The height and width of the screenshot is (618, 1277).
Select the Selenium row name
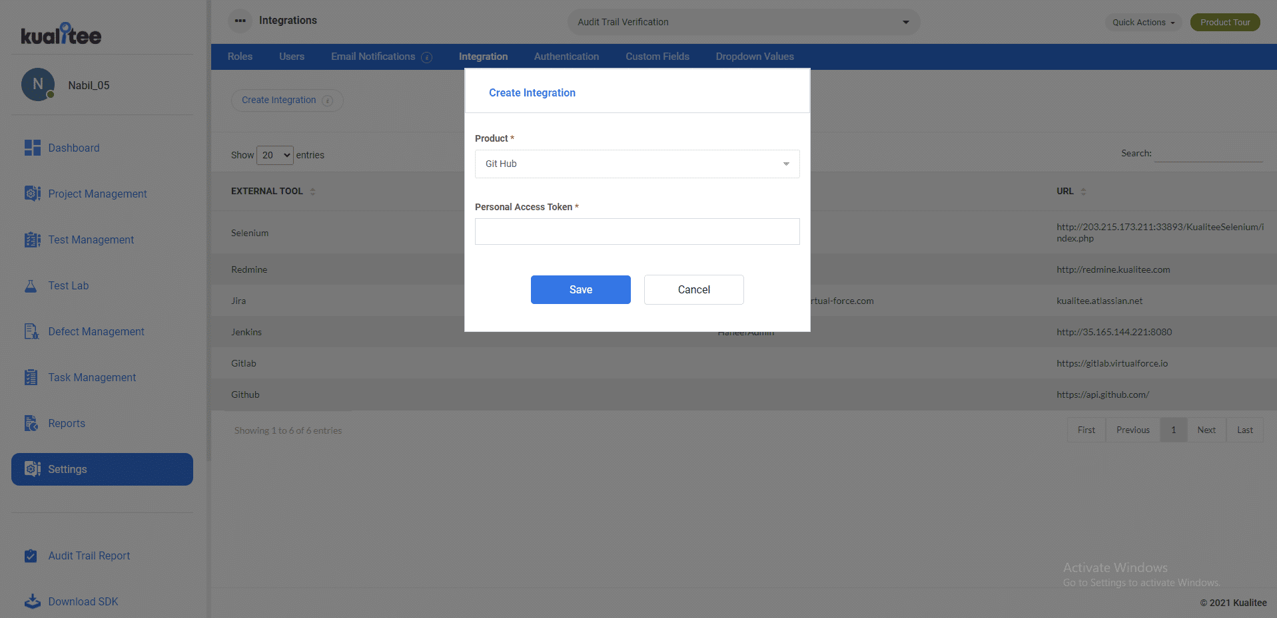coord(250,233)
